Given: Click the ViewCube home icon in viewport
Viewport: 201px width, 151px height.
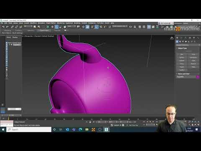Looking at the screenshot, I should (172, 38).
